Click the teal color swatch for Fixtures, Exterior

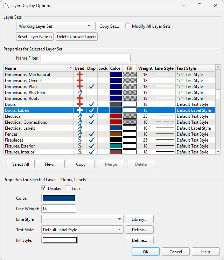pyautogui.click(x=116, y=146)
